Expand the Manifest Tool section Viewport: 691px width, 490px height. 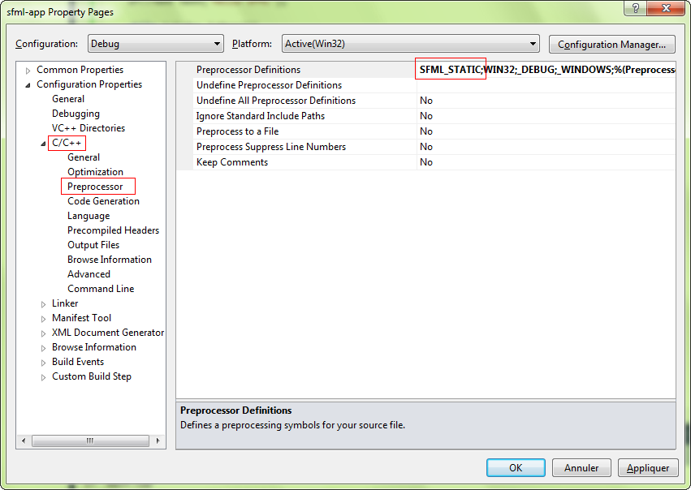click(x=45, y=317)
